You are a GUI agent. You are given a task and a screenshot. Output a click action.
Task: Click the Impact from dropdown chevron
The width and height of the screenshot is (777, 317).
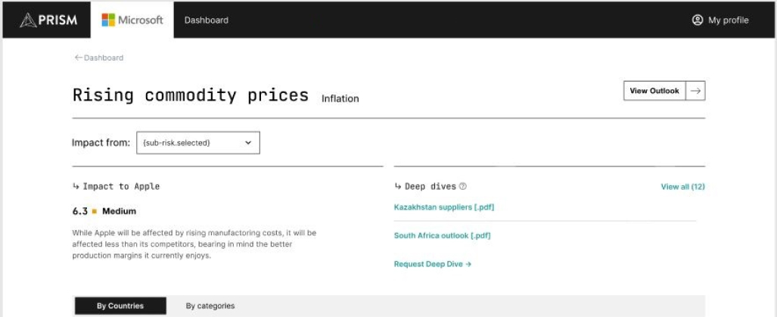pos(248,142)
